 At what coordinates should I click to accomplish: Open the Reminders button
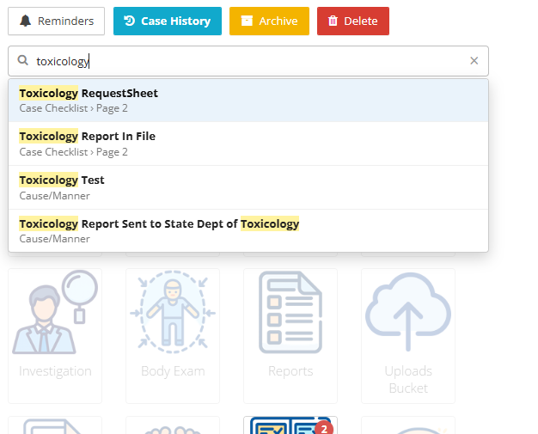[x=56, y=21]
